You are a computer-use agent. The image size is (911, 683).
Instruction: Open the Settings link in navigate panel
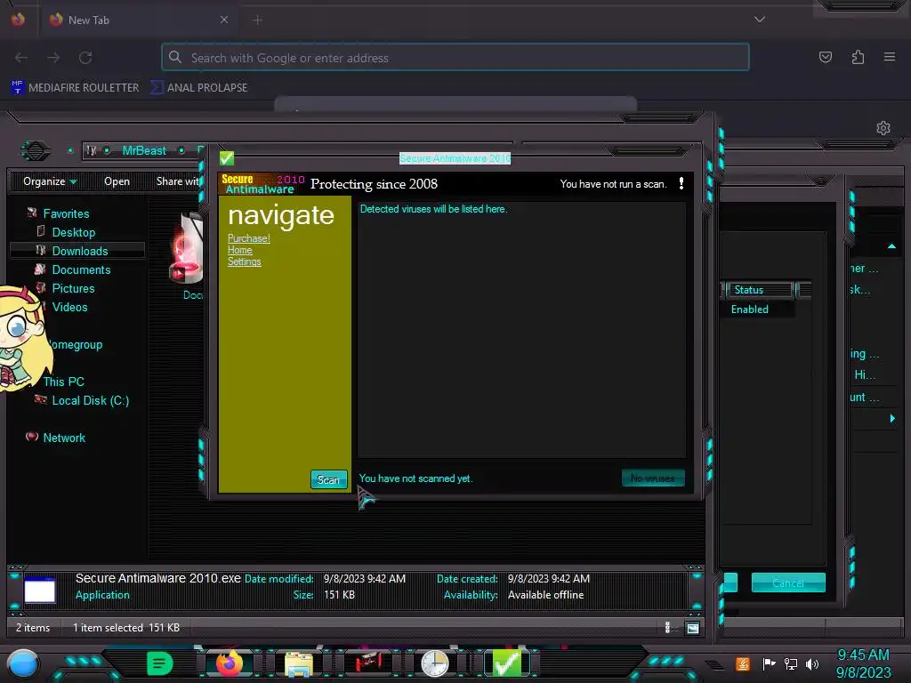pyautogui.click(x=244, y=261)
